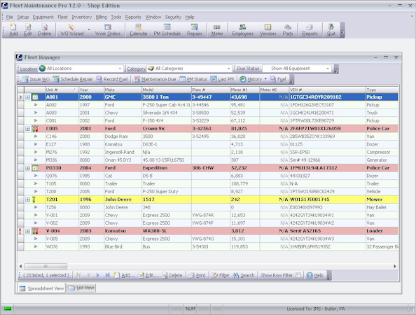Open Last PM record

pyautogui.click(x=222, y=79)
